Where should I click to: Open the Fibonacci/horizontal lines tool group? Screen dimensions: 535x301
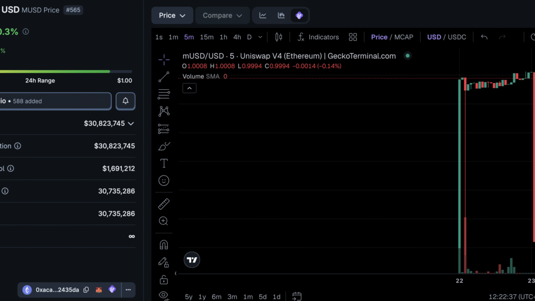pyautogui.click(x=164, y=94)
